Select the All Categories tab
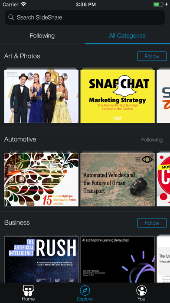Image resolution: width=170 pixels, height=303 pixels. [x=127, y=36]
